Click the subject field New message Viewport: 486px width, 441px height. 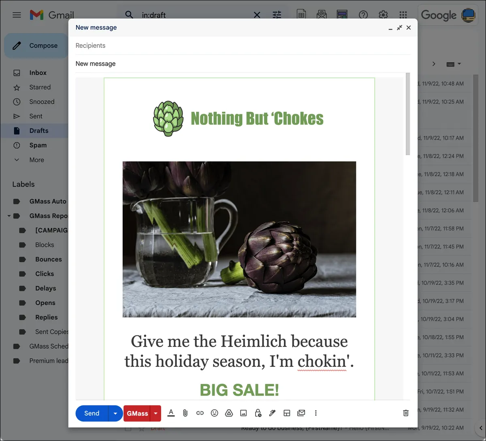click(x=243, y=64)
